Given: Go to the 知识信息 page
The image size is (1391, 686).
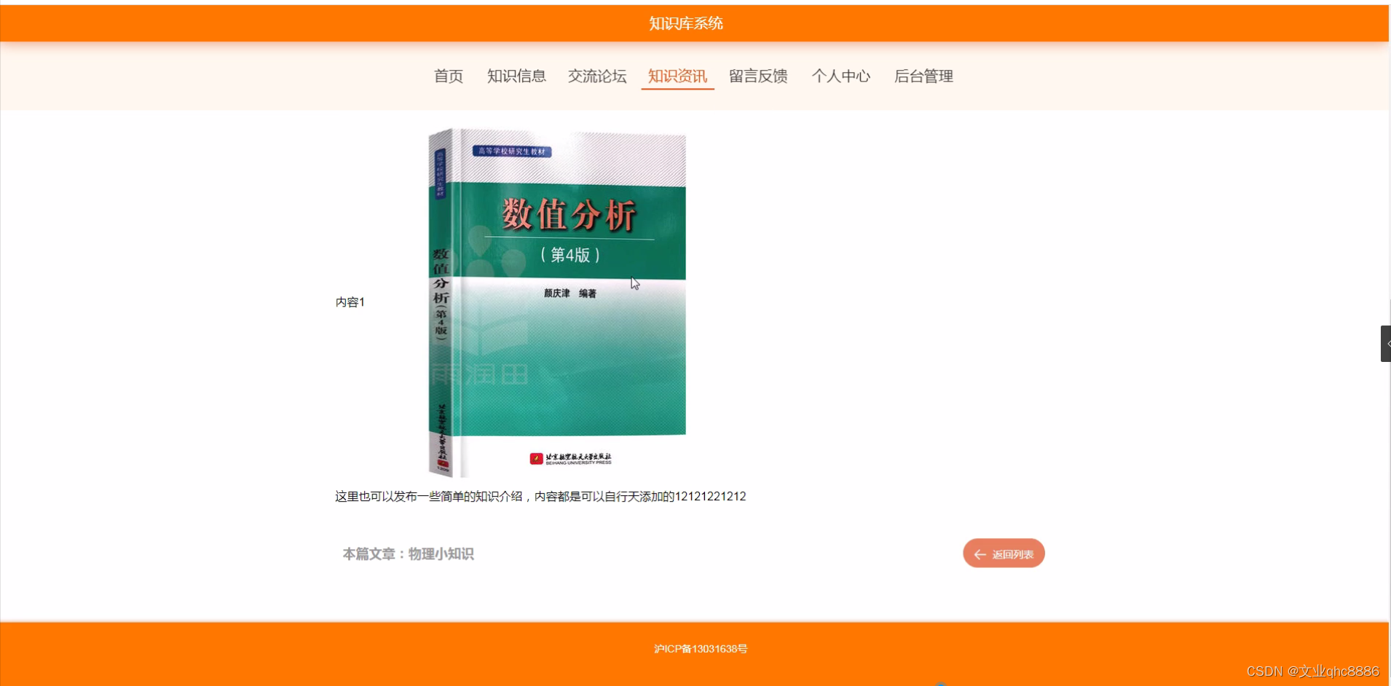Looking at the screenshot, I should click(x=516, y=76).
